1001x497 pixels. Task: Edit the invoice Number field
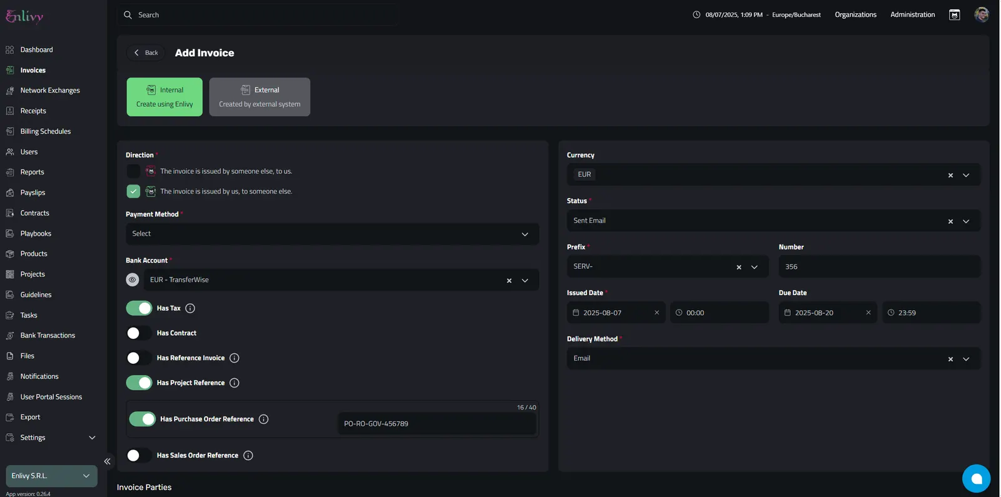(880, 267)
